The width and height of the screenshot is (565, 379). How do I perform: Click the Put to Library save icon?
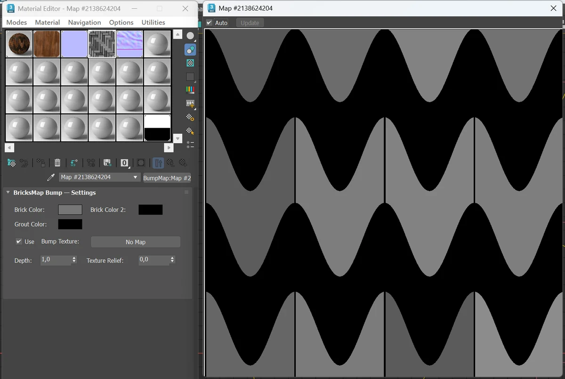[107, 163]
